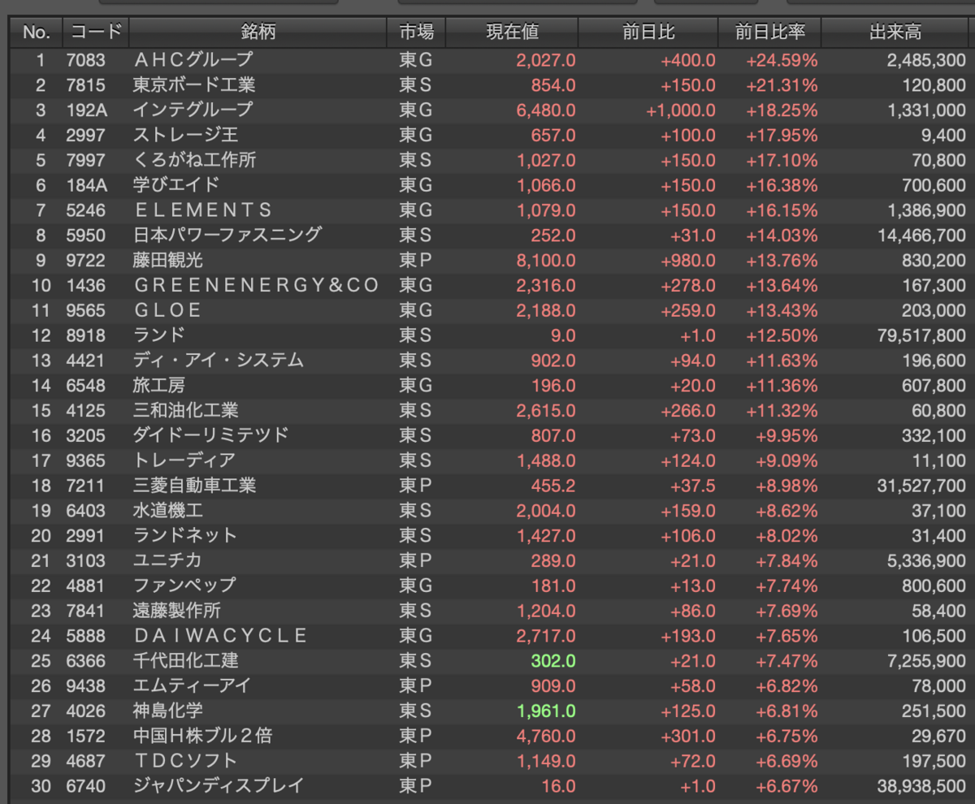The height and width of the screenshot is (804, 975).
Task: Select ランドネット stock name
Action: pyautogui.click(x=185, y=536)
